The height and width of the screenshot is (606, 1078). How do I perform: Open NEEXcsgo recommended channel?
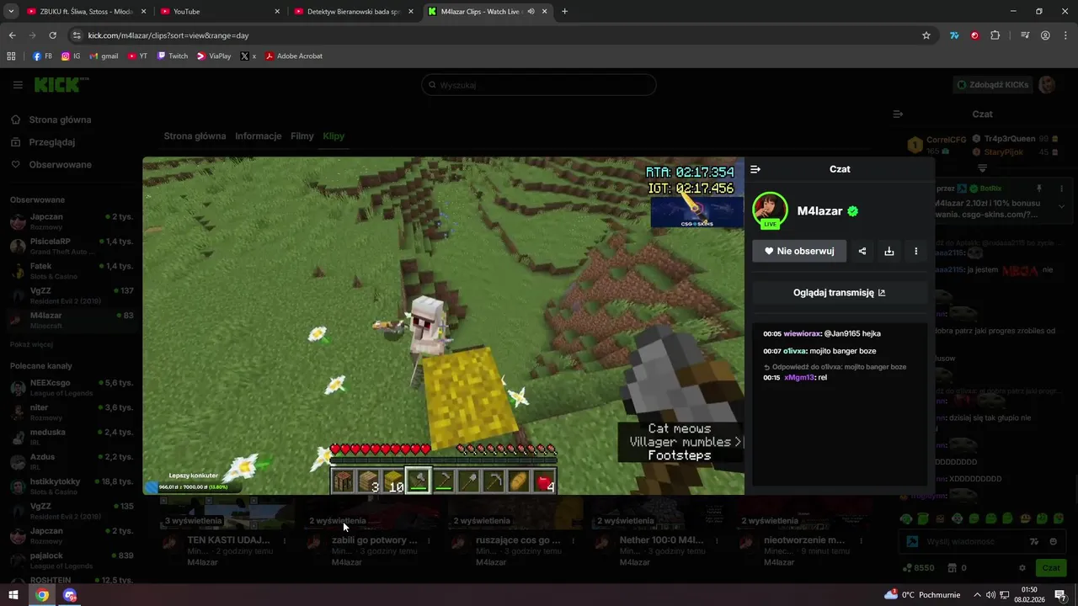coord(71,387)
